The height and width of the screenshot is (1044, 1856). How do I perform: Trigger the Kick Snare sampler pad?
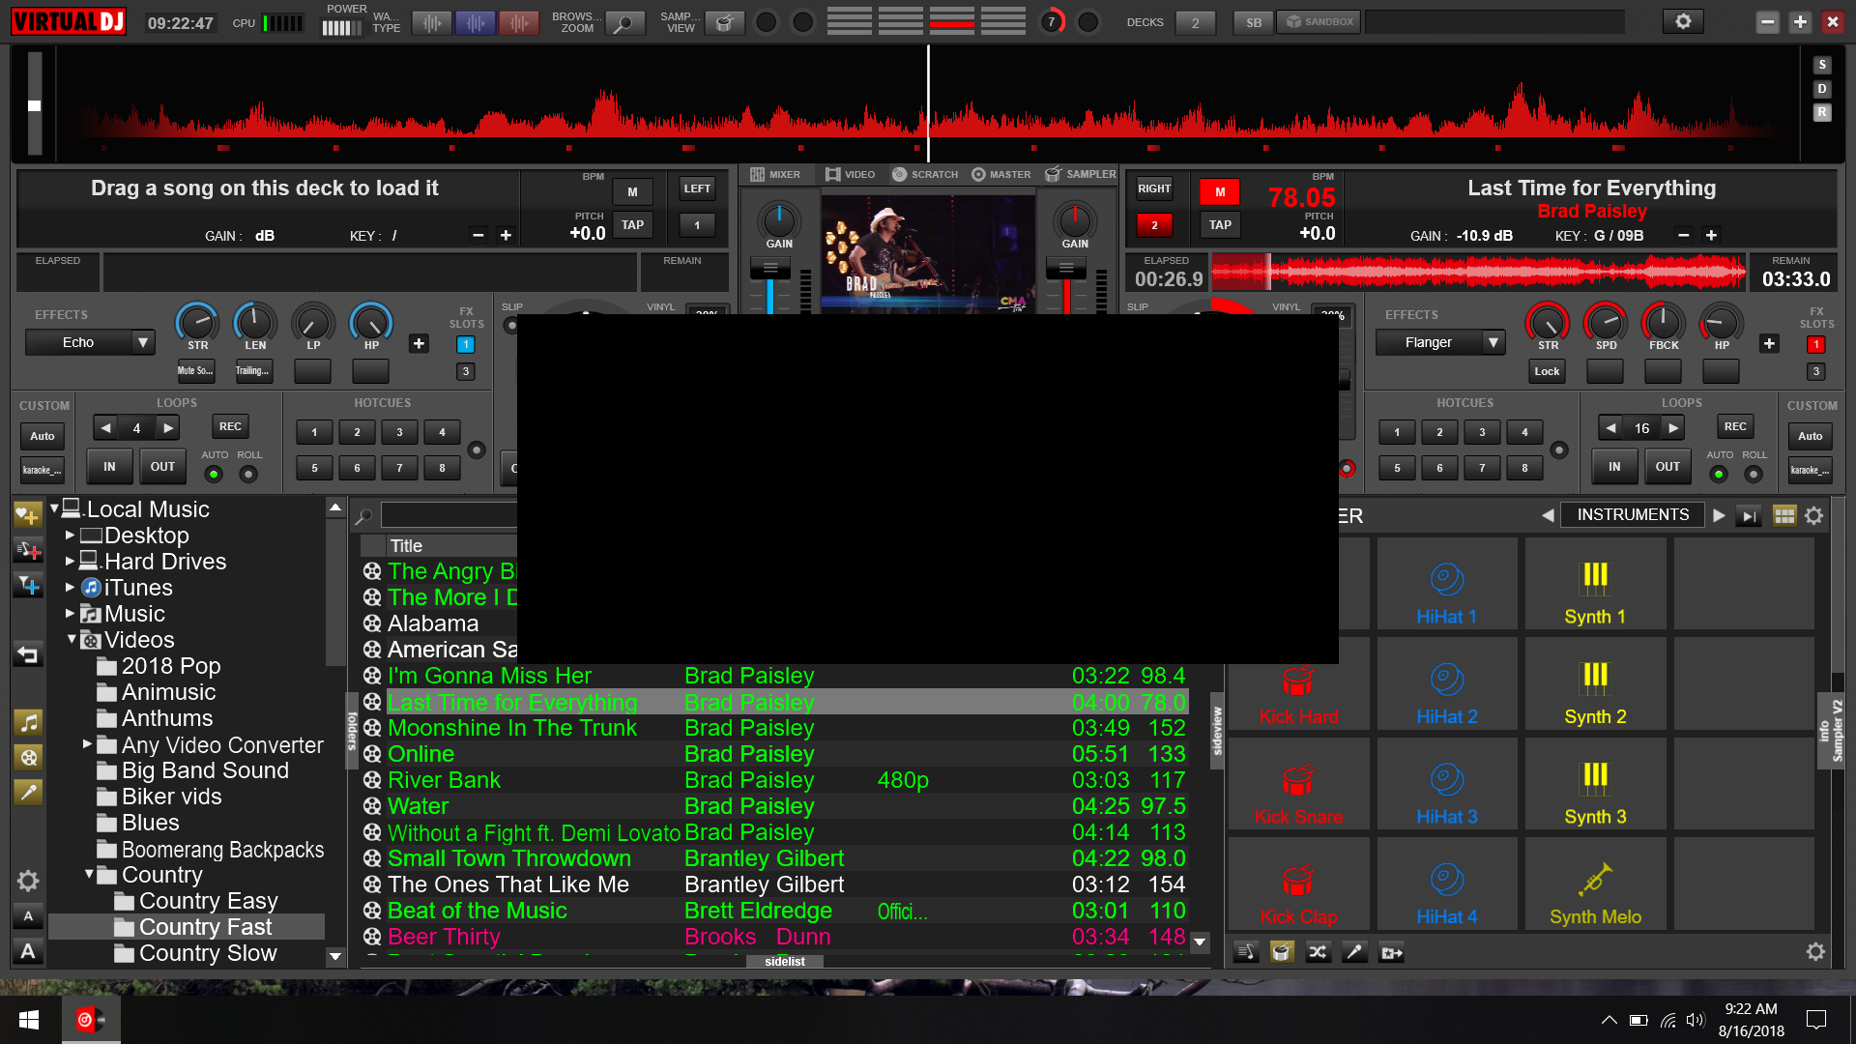(x=1298, y=783)
